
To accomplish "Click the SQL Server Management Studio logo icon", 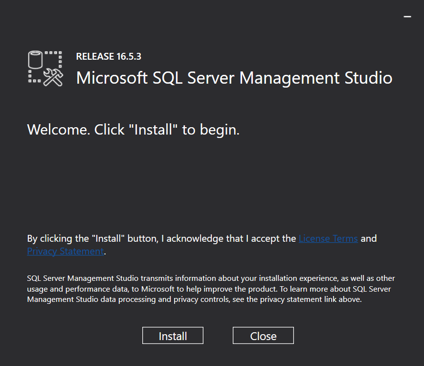I will [45, 69].
